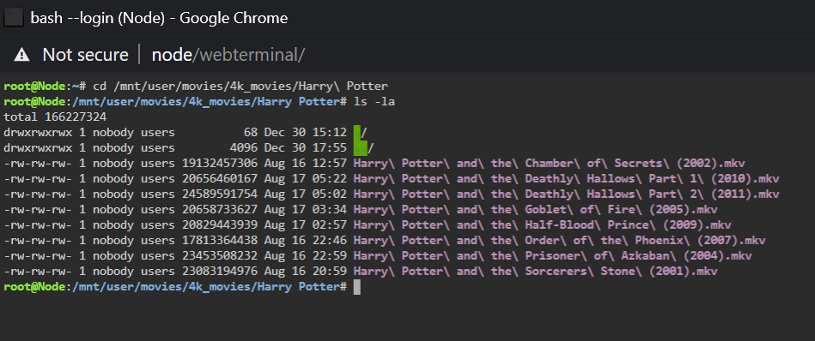Click the timestamp Dec 30 15:12
Viewport: 815px width, 341px height.
coord(305,133)
